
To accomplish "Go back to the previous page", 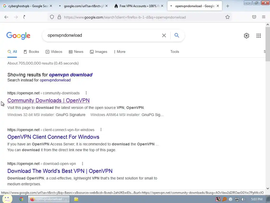I will [6, 17].
